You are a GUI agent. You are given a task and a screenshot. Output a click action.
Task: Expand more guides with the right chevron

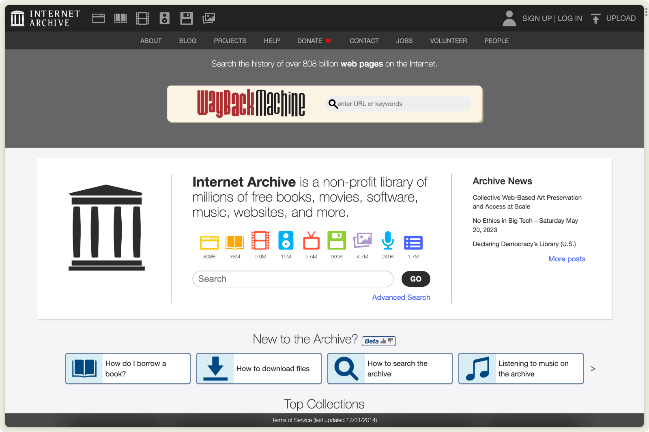[593, 368]
